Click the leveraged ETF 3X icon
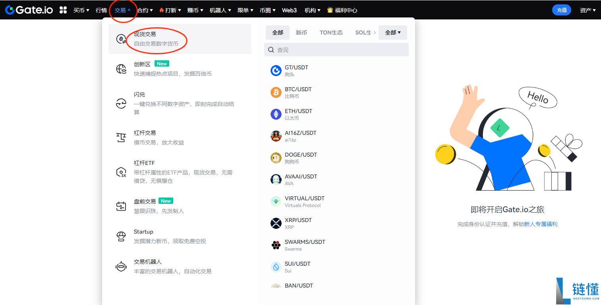Viewport: 601px width, 305px height. click(121, 172)
